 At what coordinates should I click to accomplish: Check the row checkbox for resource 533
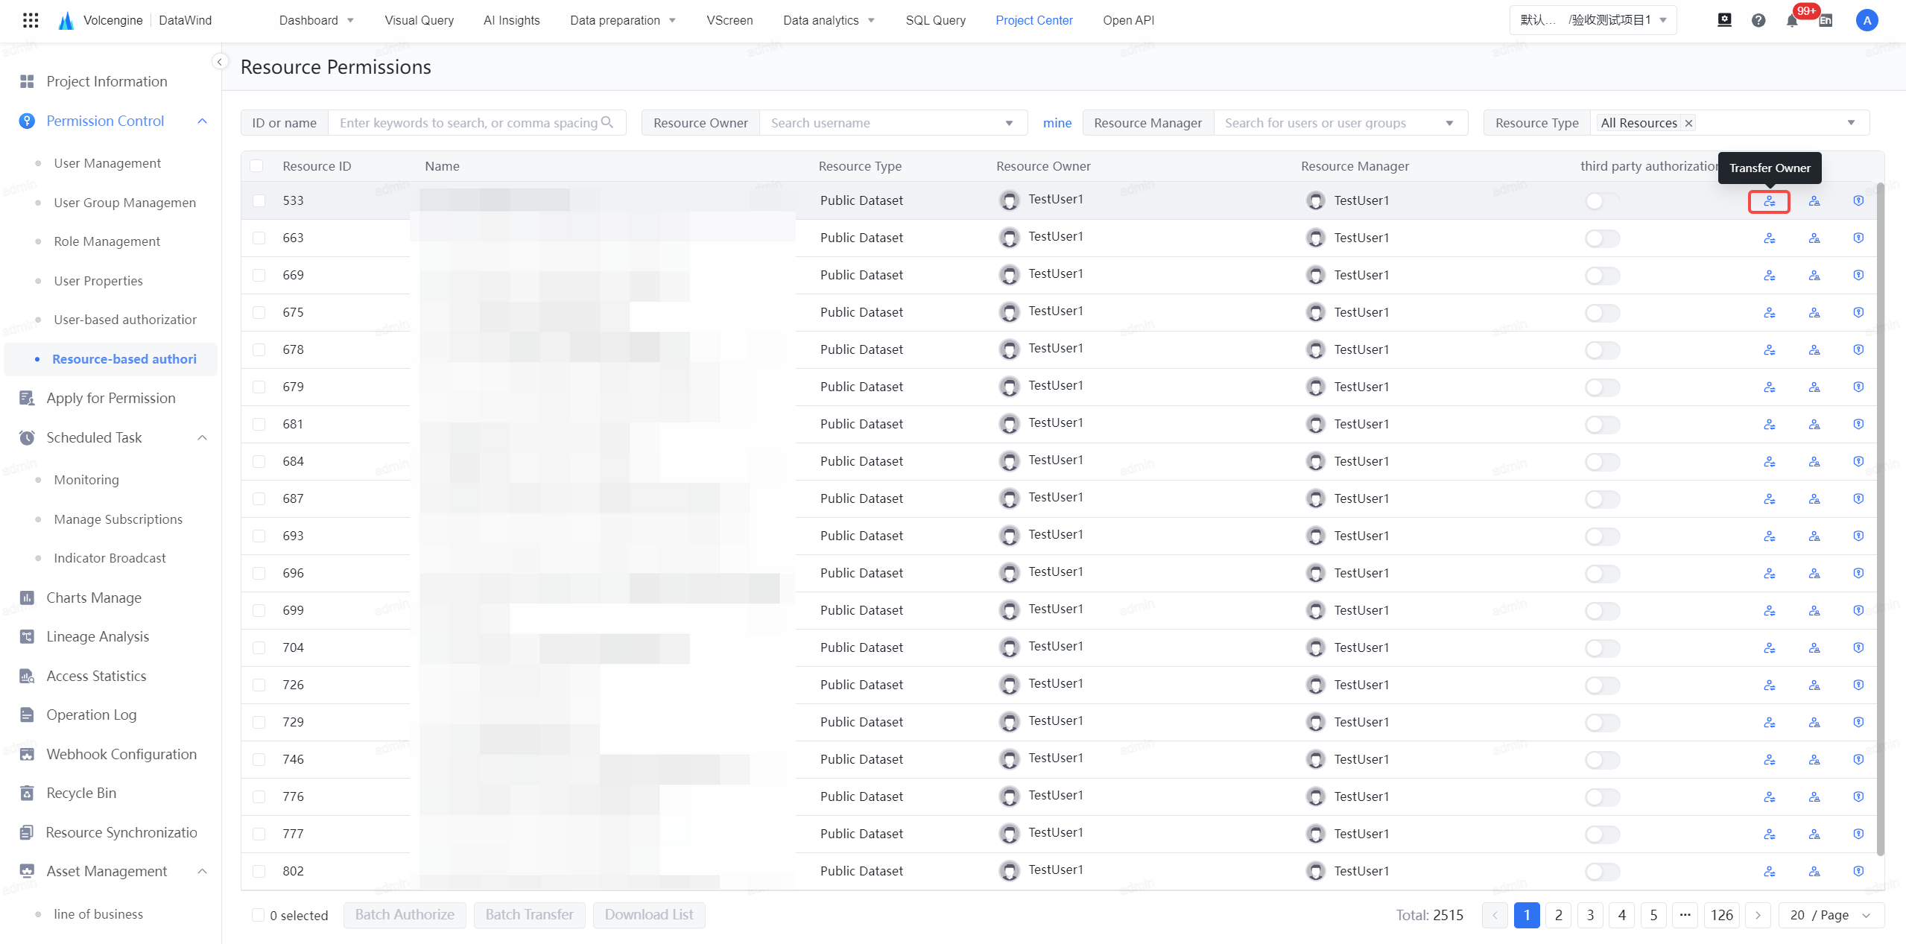pos(259,200)
